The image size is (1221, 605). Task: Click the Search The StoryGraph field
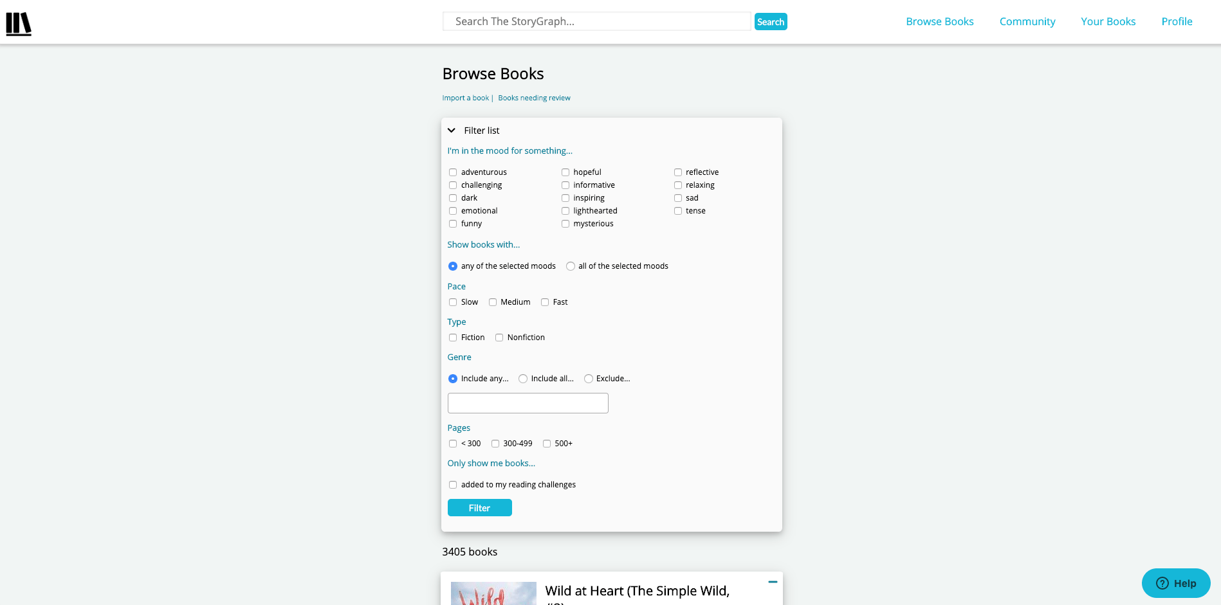tap(597, 21)
